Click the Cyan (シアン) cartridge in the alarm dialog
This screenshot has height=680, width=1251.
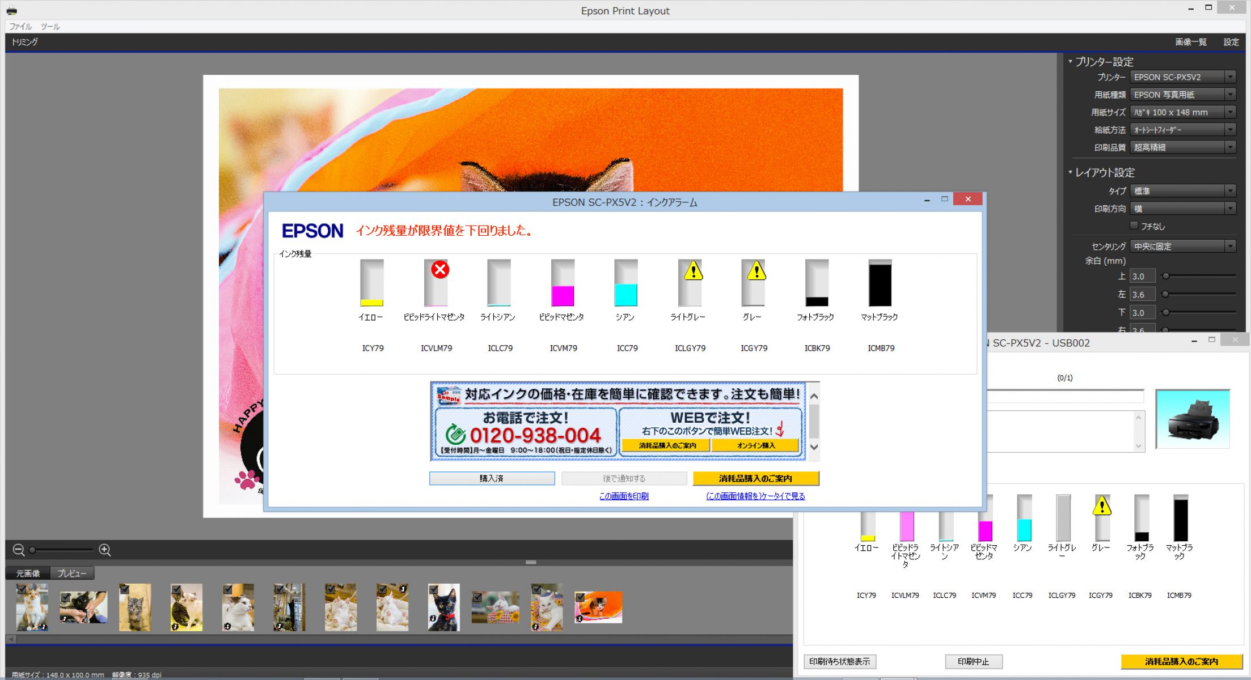[x=626, y=283]
